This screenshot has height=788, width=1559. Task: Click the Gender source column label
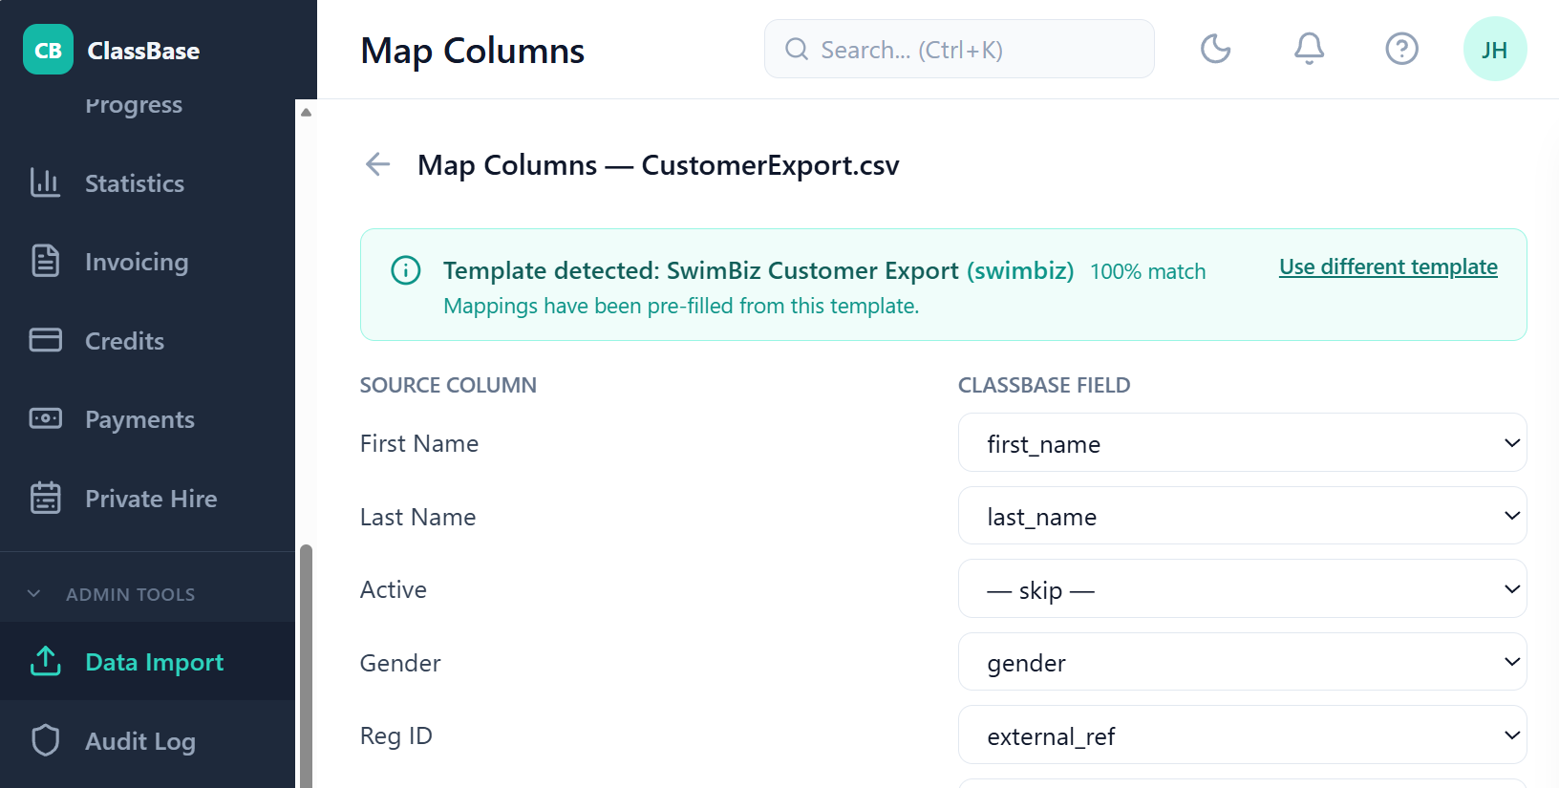point(400,663)
